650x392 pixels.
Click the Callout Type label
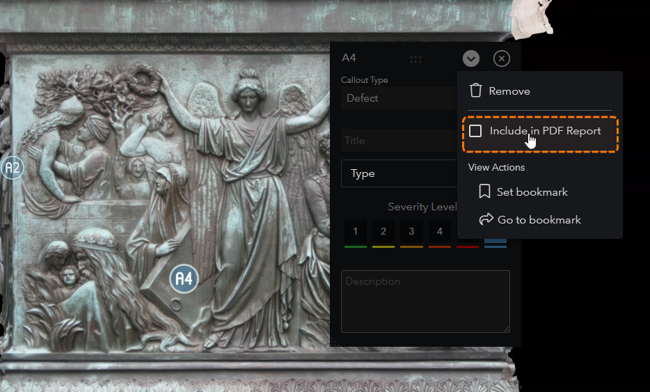(x=365, y=80)
